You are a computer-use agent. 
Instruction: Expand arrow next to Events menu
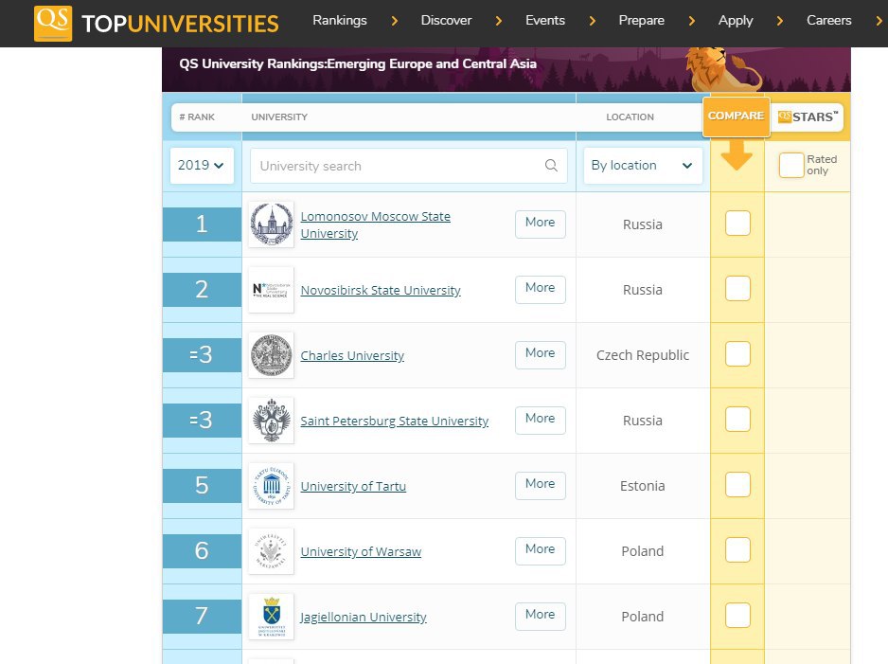coord(593,21)
